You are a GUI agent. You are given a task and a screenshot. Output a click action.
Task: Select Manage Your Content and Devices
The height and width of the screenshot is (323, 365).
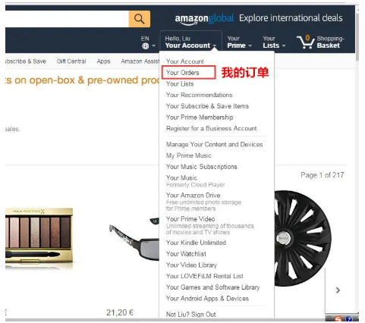pyautogui.click(x=214, y=145)
